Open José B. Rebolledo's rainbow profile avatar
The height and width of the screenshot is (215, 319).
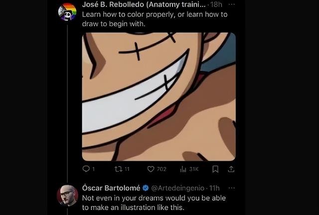[67, 12]
